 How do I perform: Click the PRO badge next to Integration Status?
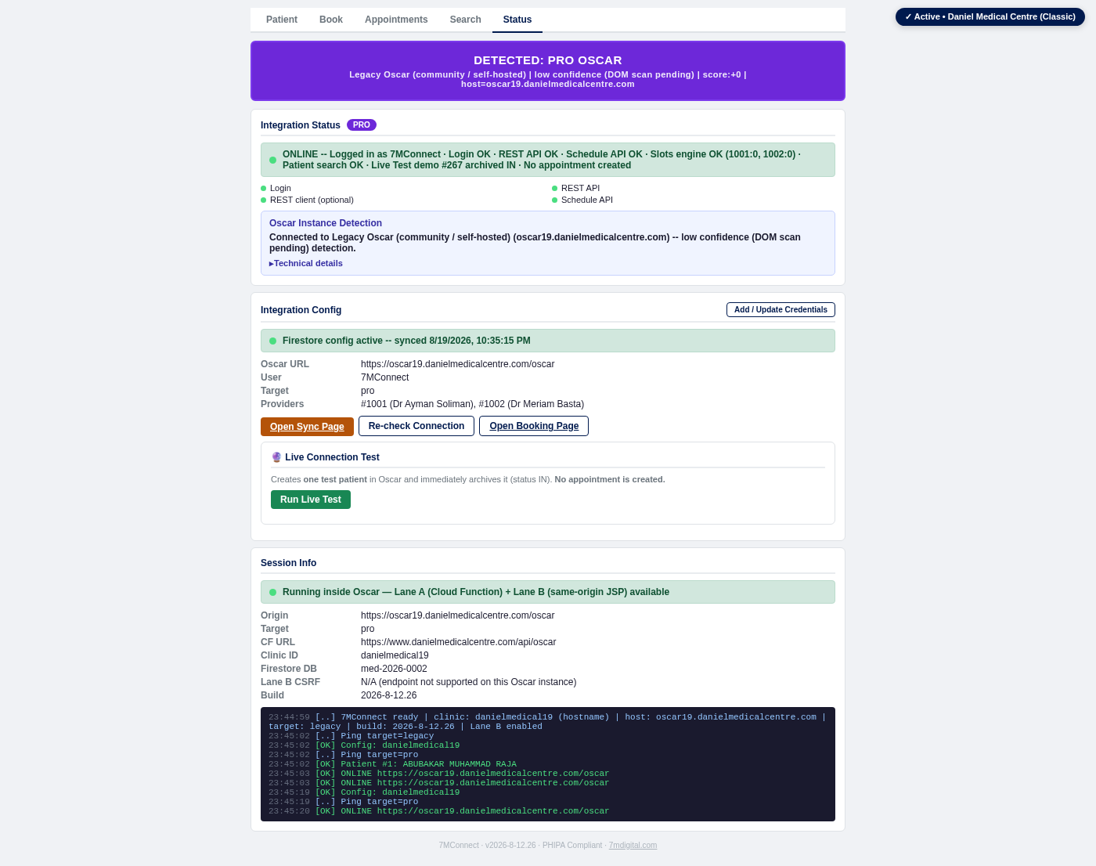click(362, 124)
